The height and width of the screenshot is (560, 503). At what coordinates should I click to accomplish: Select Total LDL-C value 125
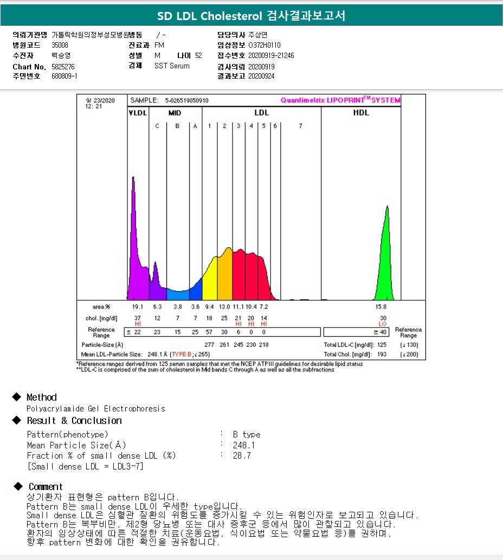[382, 345]
